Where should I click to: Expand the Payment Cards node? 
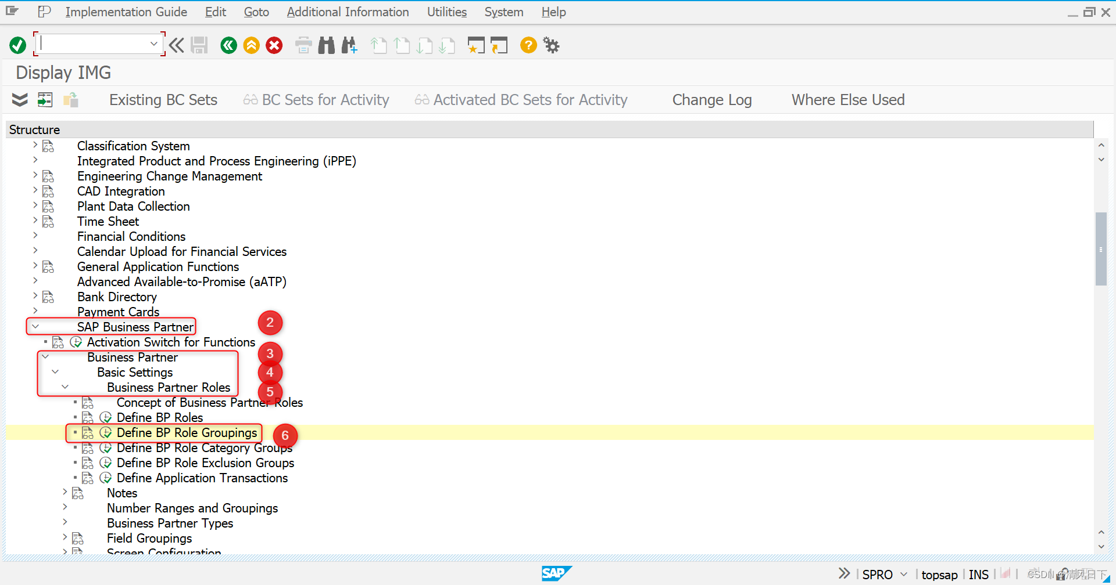click(35, 311)
